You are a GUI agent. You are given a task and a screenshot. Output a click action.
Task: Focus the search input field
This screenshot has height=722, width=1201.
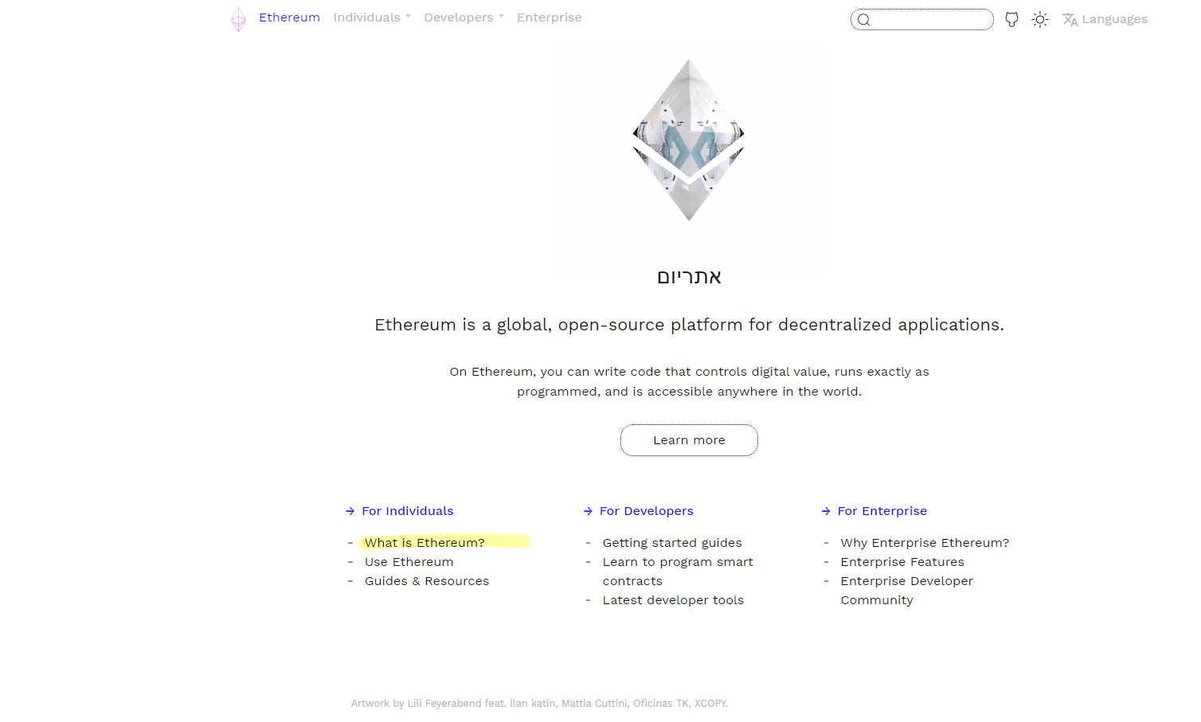[922, 19]
